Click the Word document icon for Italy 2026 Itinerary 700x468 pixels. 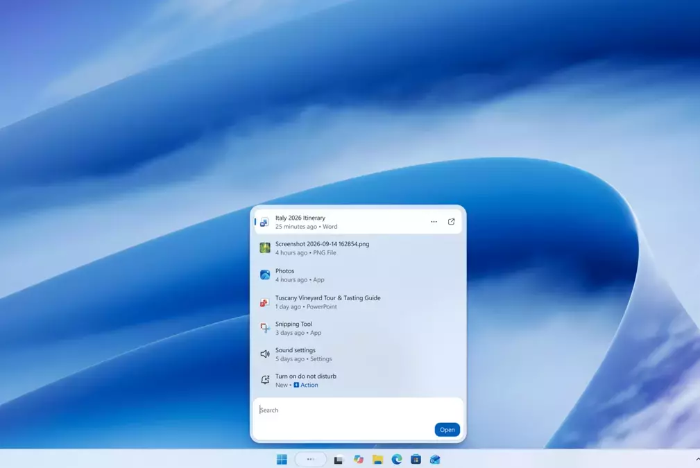265,222
